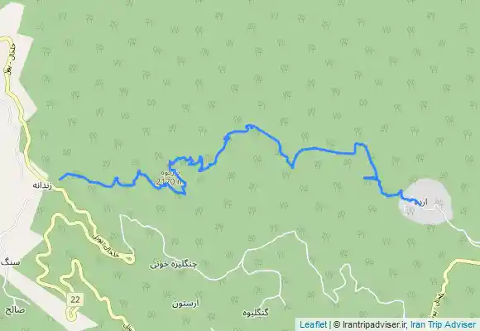Select the جنگلیزه خونی place label

[174, 265]
